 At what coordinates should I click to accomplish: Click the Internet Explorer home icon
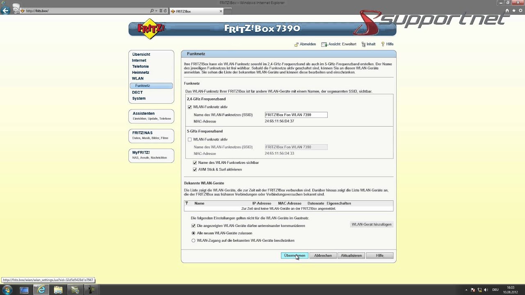point(507,11)
